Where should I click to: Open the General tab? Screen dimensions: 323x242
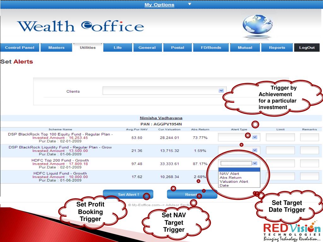147,48
